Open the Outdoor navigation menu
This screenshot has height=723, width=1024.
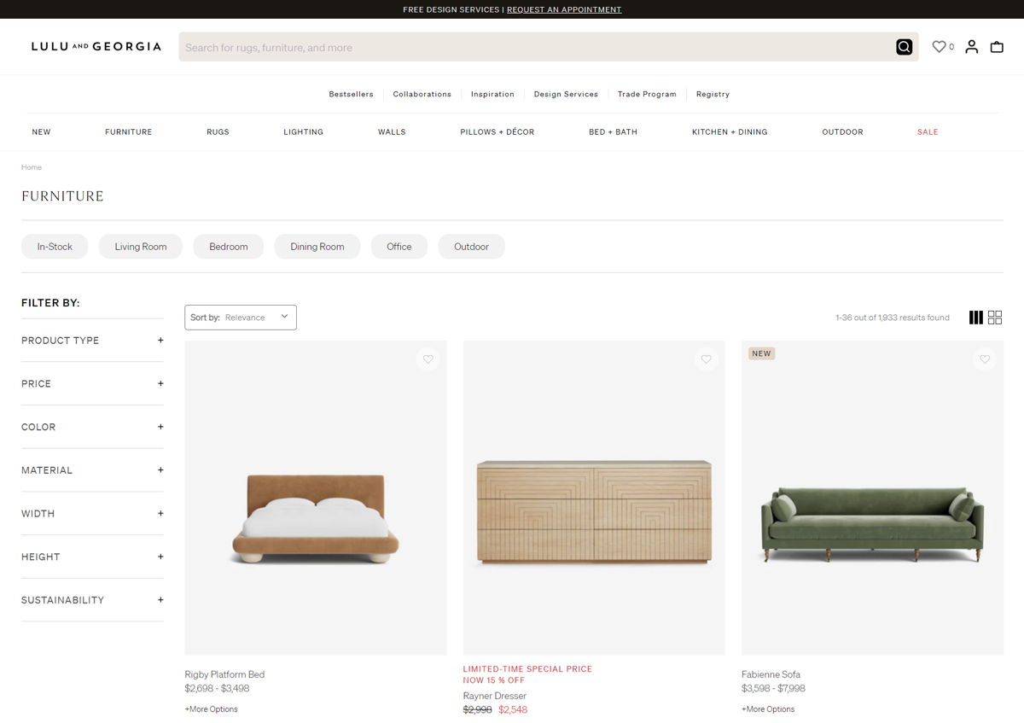click(842, 132)
